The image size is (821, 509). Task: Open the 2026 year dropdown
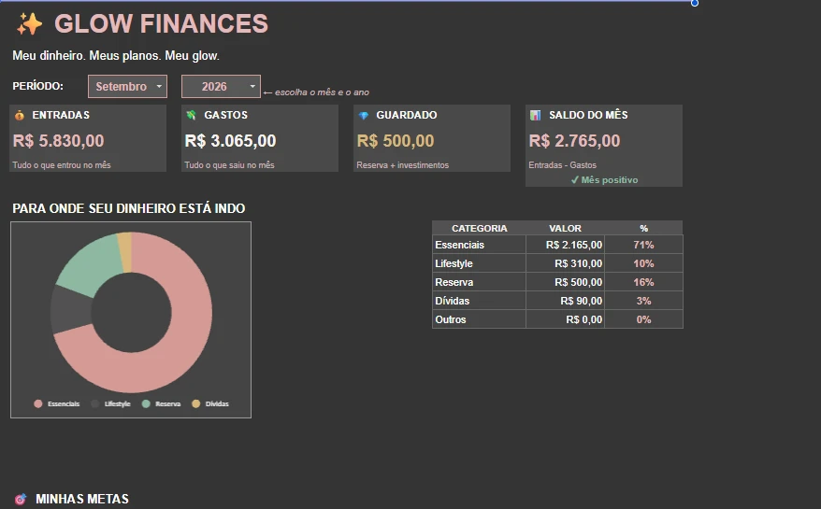[x=221, y=86]
